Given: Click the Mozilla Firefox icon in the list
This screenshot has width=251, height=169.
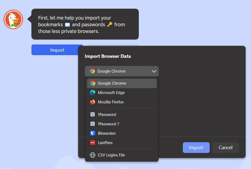Looking at the screenshot, I should pos(93,102).
